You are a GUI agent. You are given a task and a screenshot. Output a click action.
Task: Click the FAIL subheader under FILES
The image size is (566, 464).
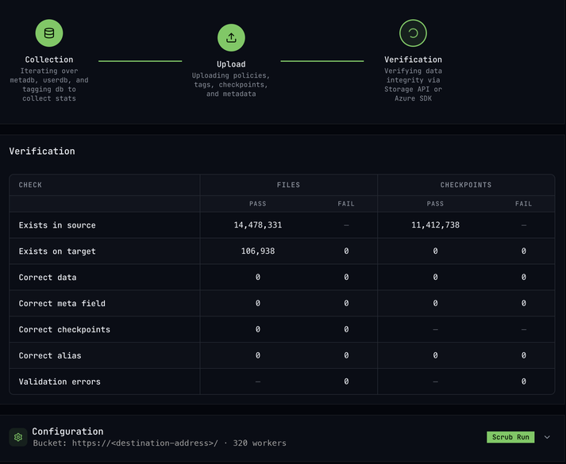point(346,204)
